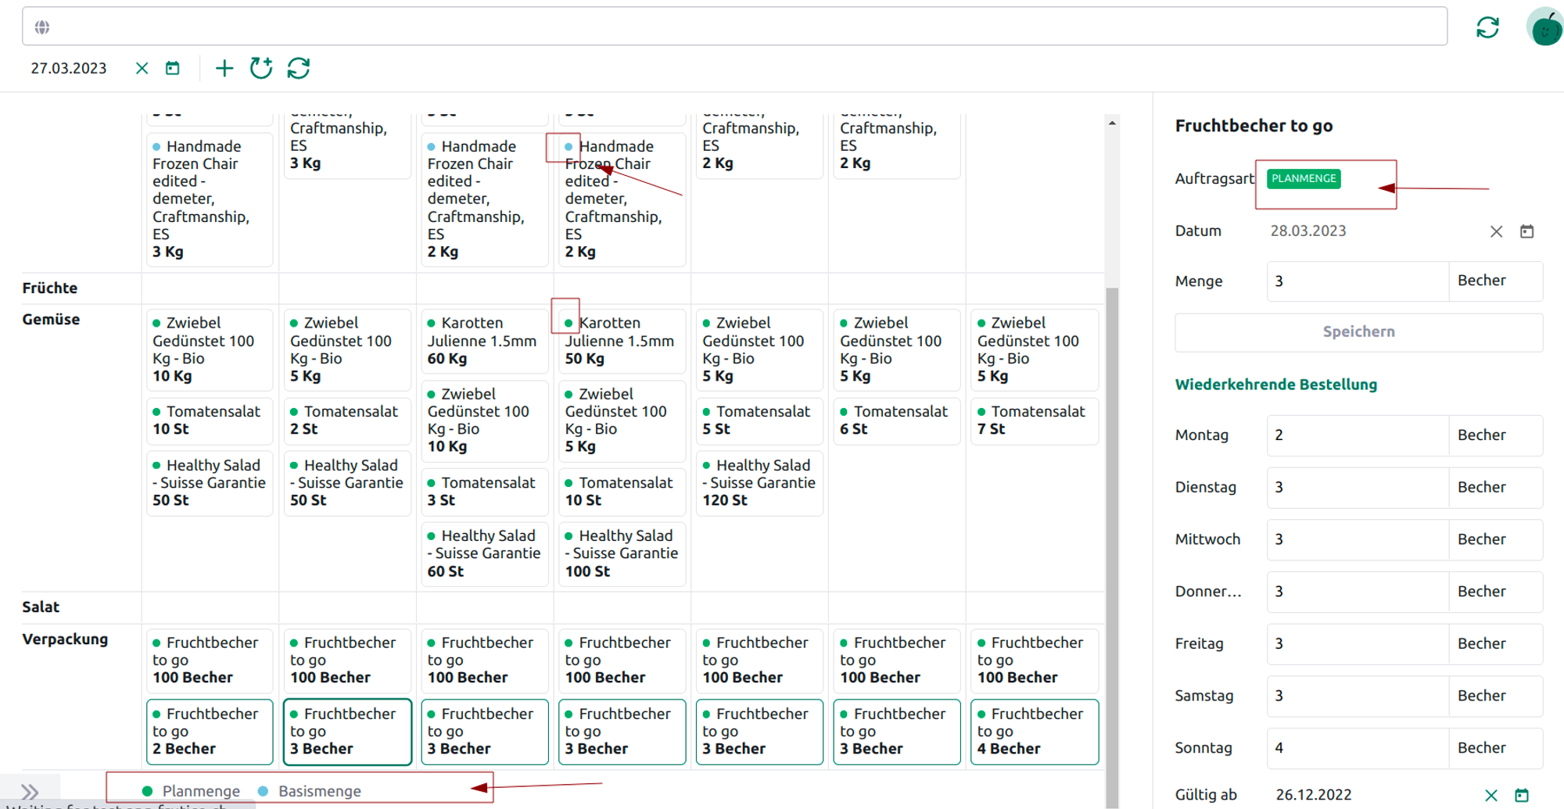1564x809 pixels.
Task: Open the Datum calendar picker
Action: (1526, 231)
